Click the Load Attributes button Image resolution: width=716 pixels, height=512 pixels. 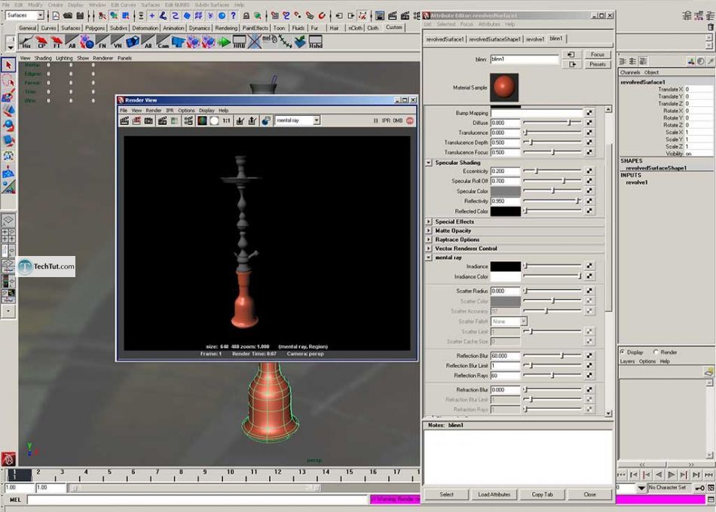[x=494, y=495]
